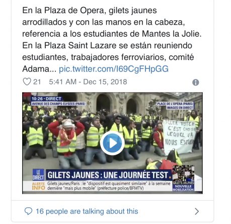Click the Avenue des Champs-Elysees label

(58, 104)
